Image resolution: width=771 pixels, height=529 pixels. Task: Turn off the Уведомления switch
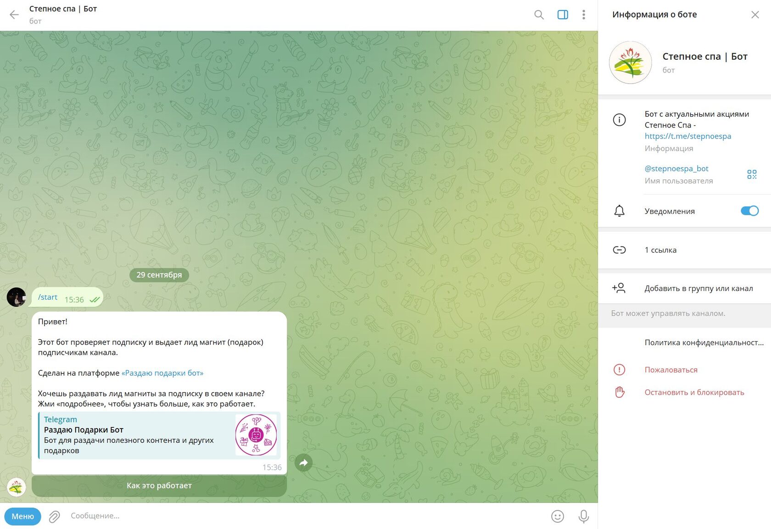pyautogui.click(x=749, y=211)
